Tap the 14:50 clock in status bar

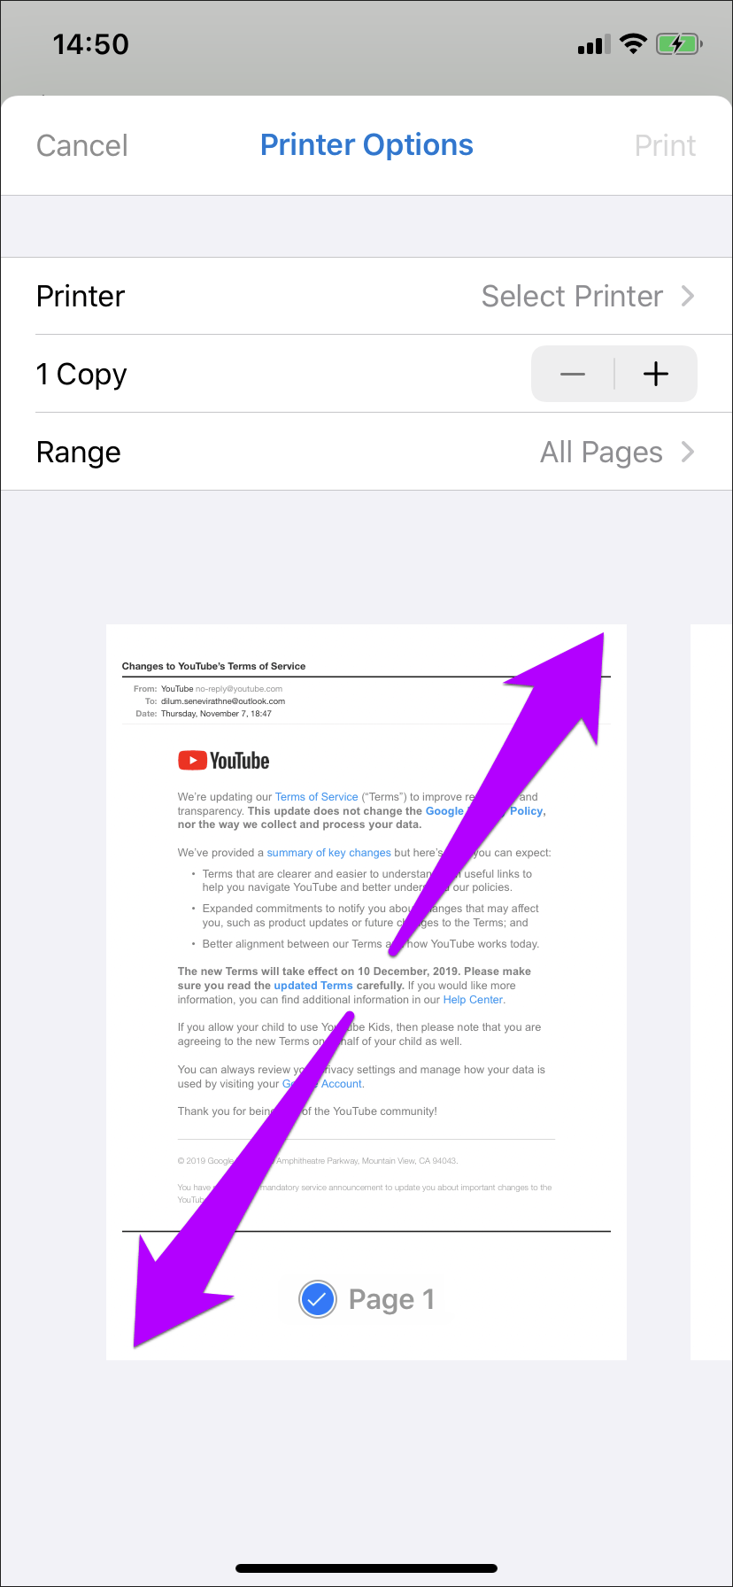[x=91, y=44]
